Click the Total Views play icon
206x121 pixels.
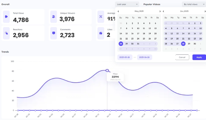(6, 17)
